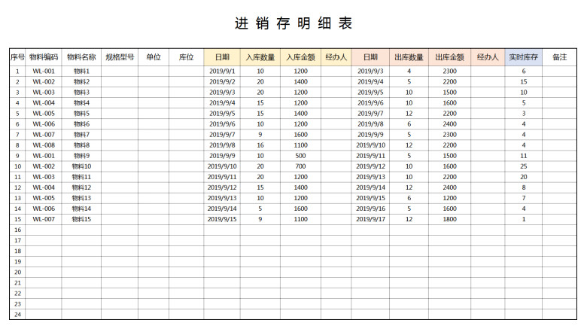Select the 出库金额 column header
This screenshot has height=329, width=587.
tap(449, 57)
